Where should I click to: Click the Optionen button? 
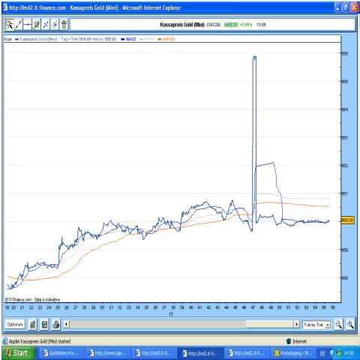[15, 325]
